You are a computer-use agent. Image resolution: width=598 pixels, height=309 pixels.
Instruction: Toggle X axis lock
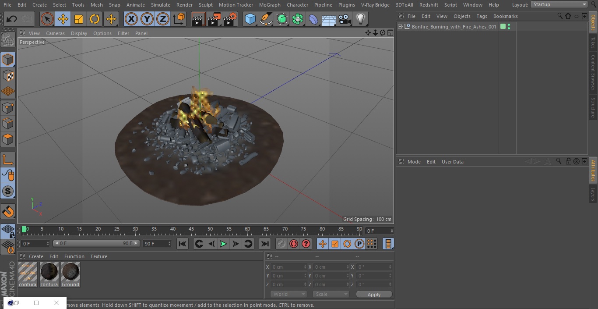point(131,19)
